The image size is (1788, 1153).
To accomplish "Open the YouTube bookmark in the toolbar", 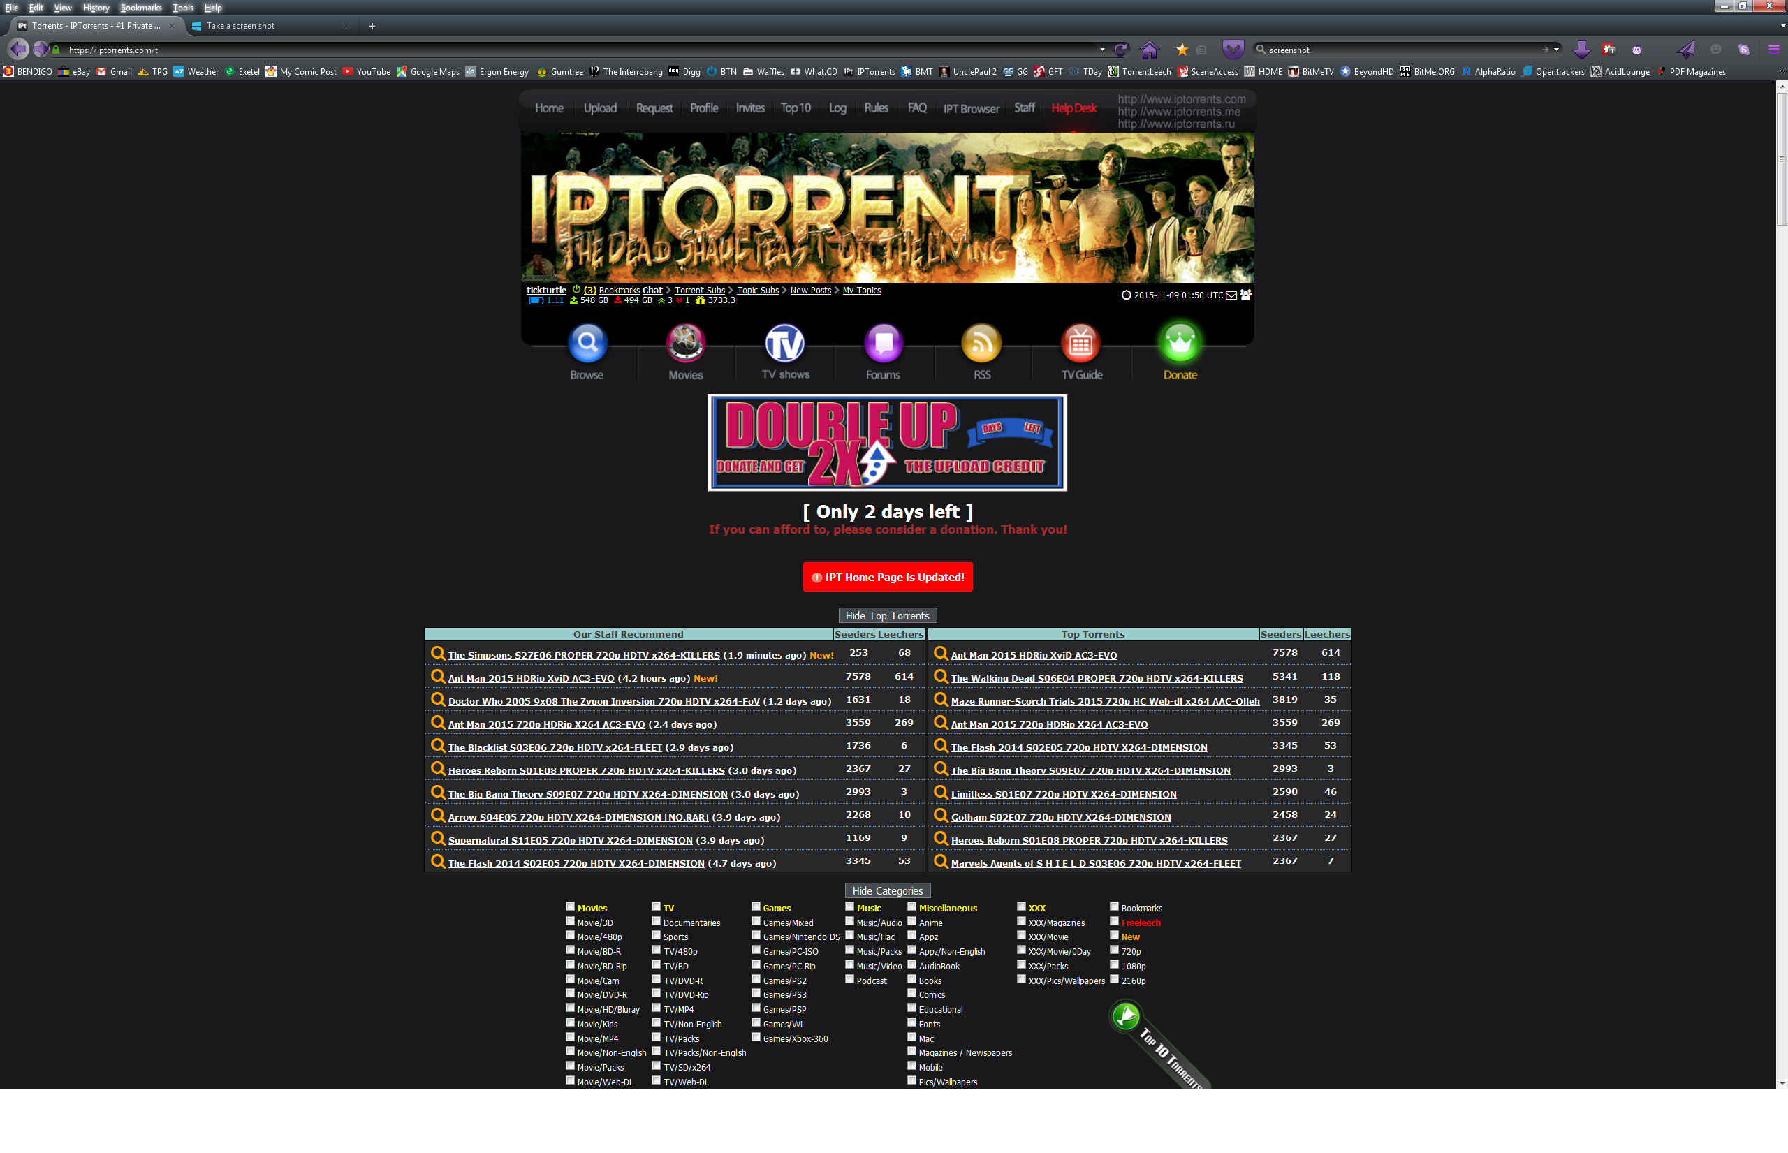I will [x=367, y=72].
